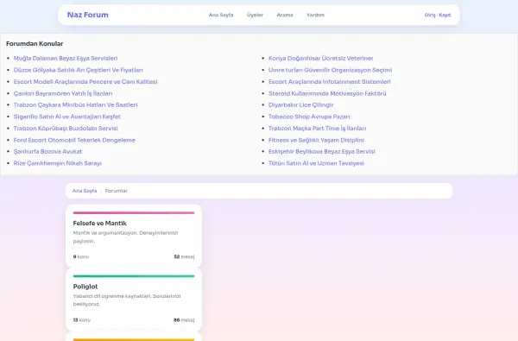This screenshot has height=341, width=518.
Task: Open Çankırı Bayramören Yatılı İş İlanları topic
Action: click(63, 93)
